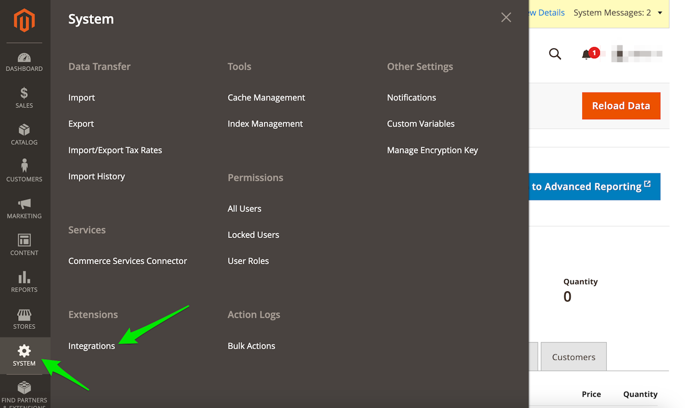The height and width of the screenshot is (408, 685).
Task: Open the Stores storefront icon
Action: pos(24,314)
